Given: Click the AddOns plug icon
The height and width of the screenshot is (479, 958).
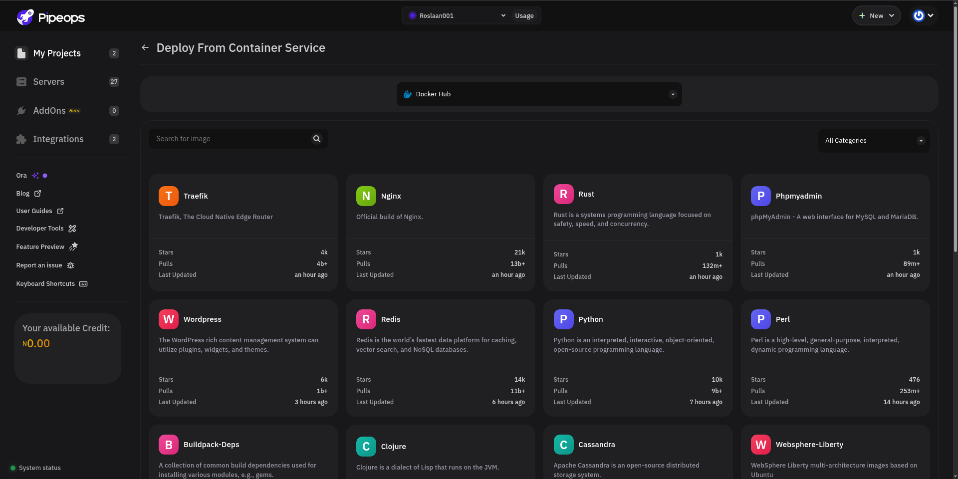Looking at the screenshot, I should coord(21,111).
